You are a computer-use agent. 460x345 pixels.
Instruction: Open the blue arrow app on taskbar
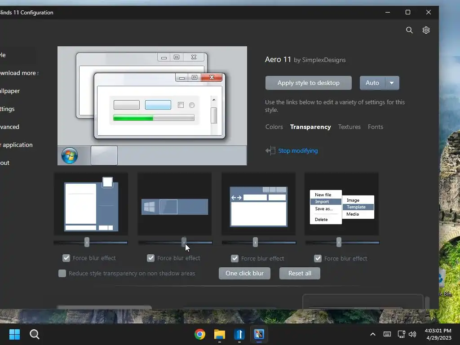click(x=239, y=334)
